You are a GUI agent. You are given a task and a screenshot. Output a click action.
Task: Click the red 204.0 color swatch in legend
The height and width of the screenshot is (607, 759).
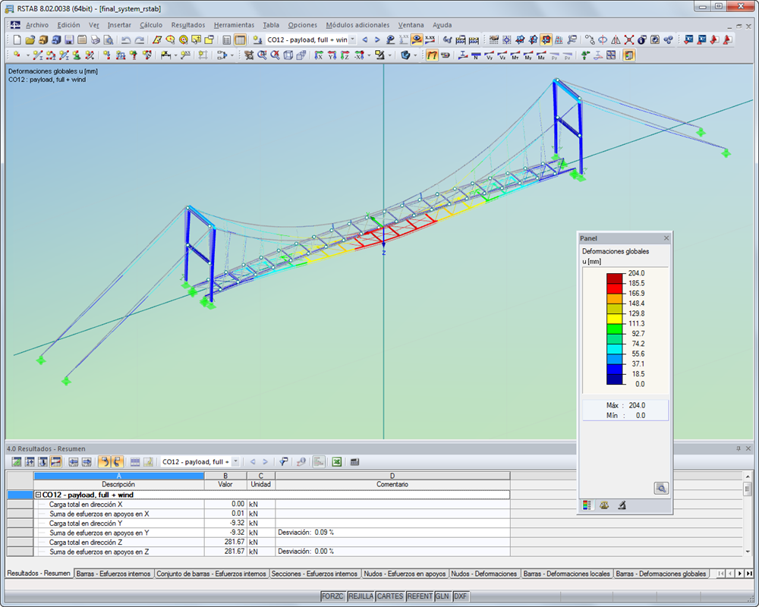614,278
